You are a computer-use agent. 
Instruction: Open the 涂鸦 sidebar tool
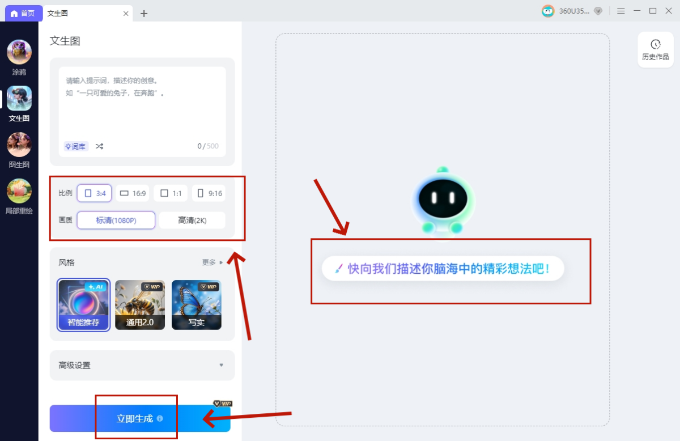pos(19,58)
